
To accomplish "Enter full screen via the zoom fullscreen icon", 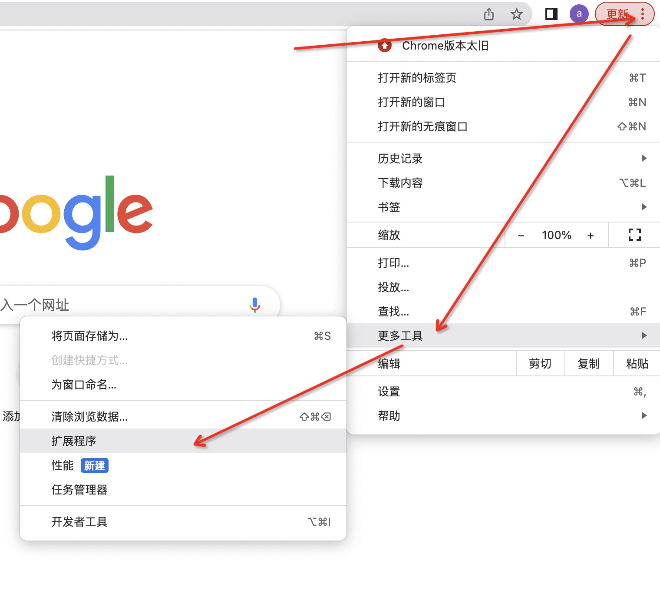I will [634, 235].
